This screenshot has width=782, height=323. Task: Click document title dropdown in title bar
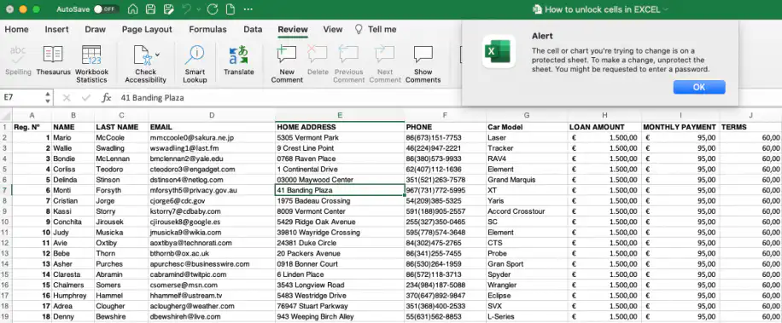coord(665,9)
